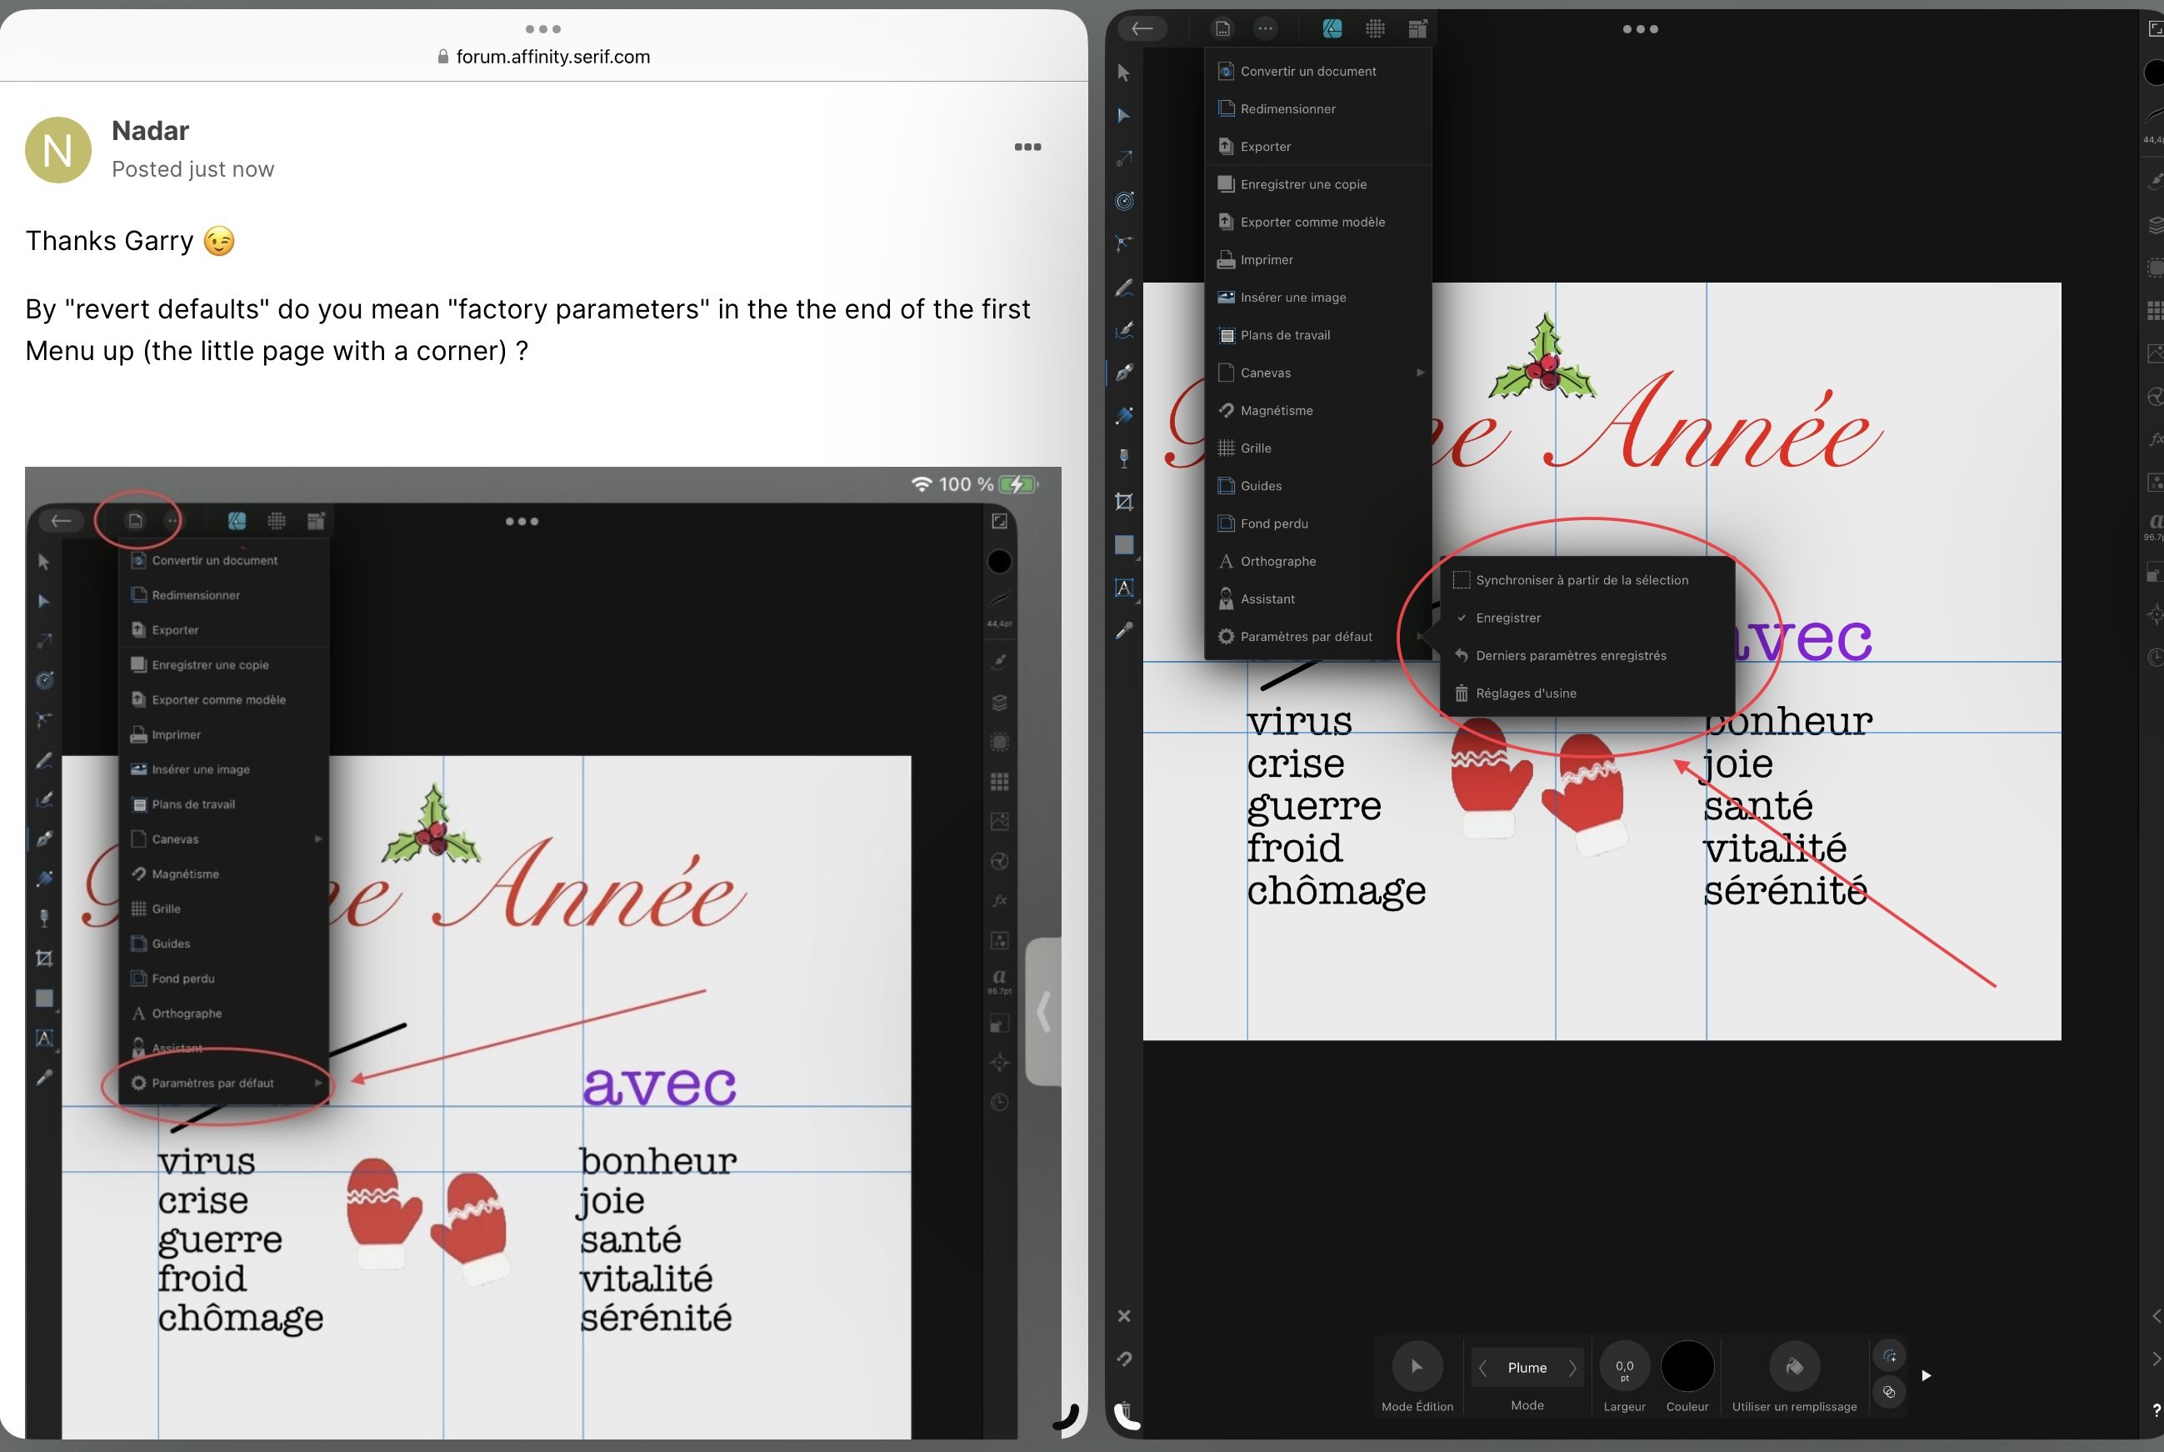Switch to the Designer (vector) persona
The height and width of the screenshot is (1452, 2164).
click(x=1332, y=28)
